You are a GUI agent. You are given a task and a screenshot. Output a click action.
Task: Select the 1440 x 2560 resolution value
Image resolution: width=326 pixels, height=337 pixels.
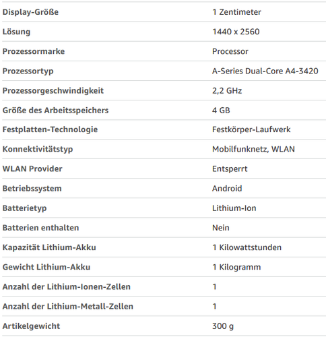[236, 32]
